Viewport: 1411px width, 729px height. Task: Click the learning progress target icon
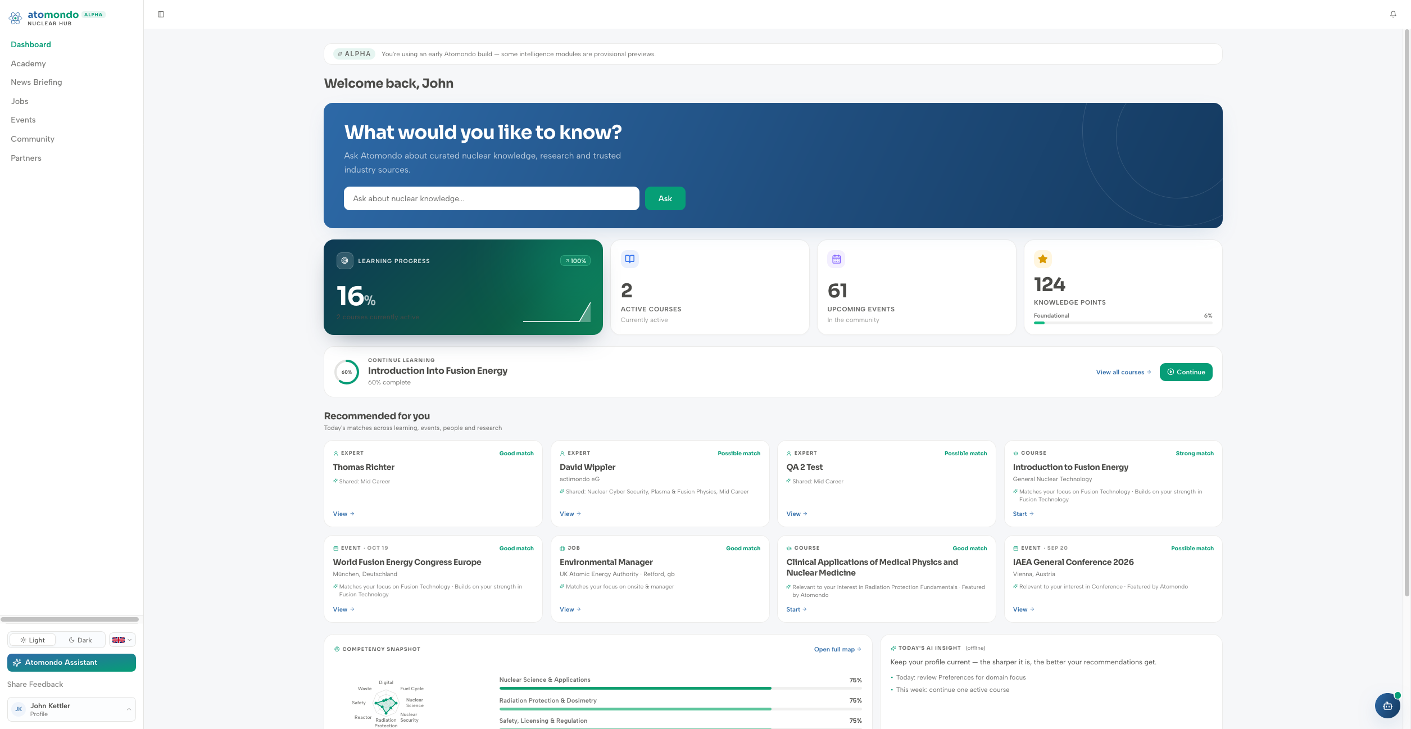click(x=345, y=261)
